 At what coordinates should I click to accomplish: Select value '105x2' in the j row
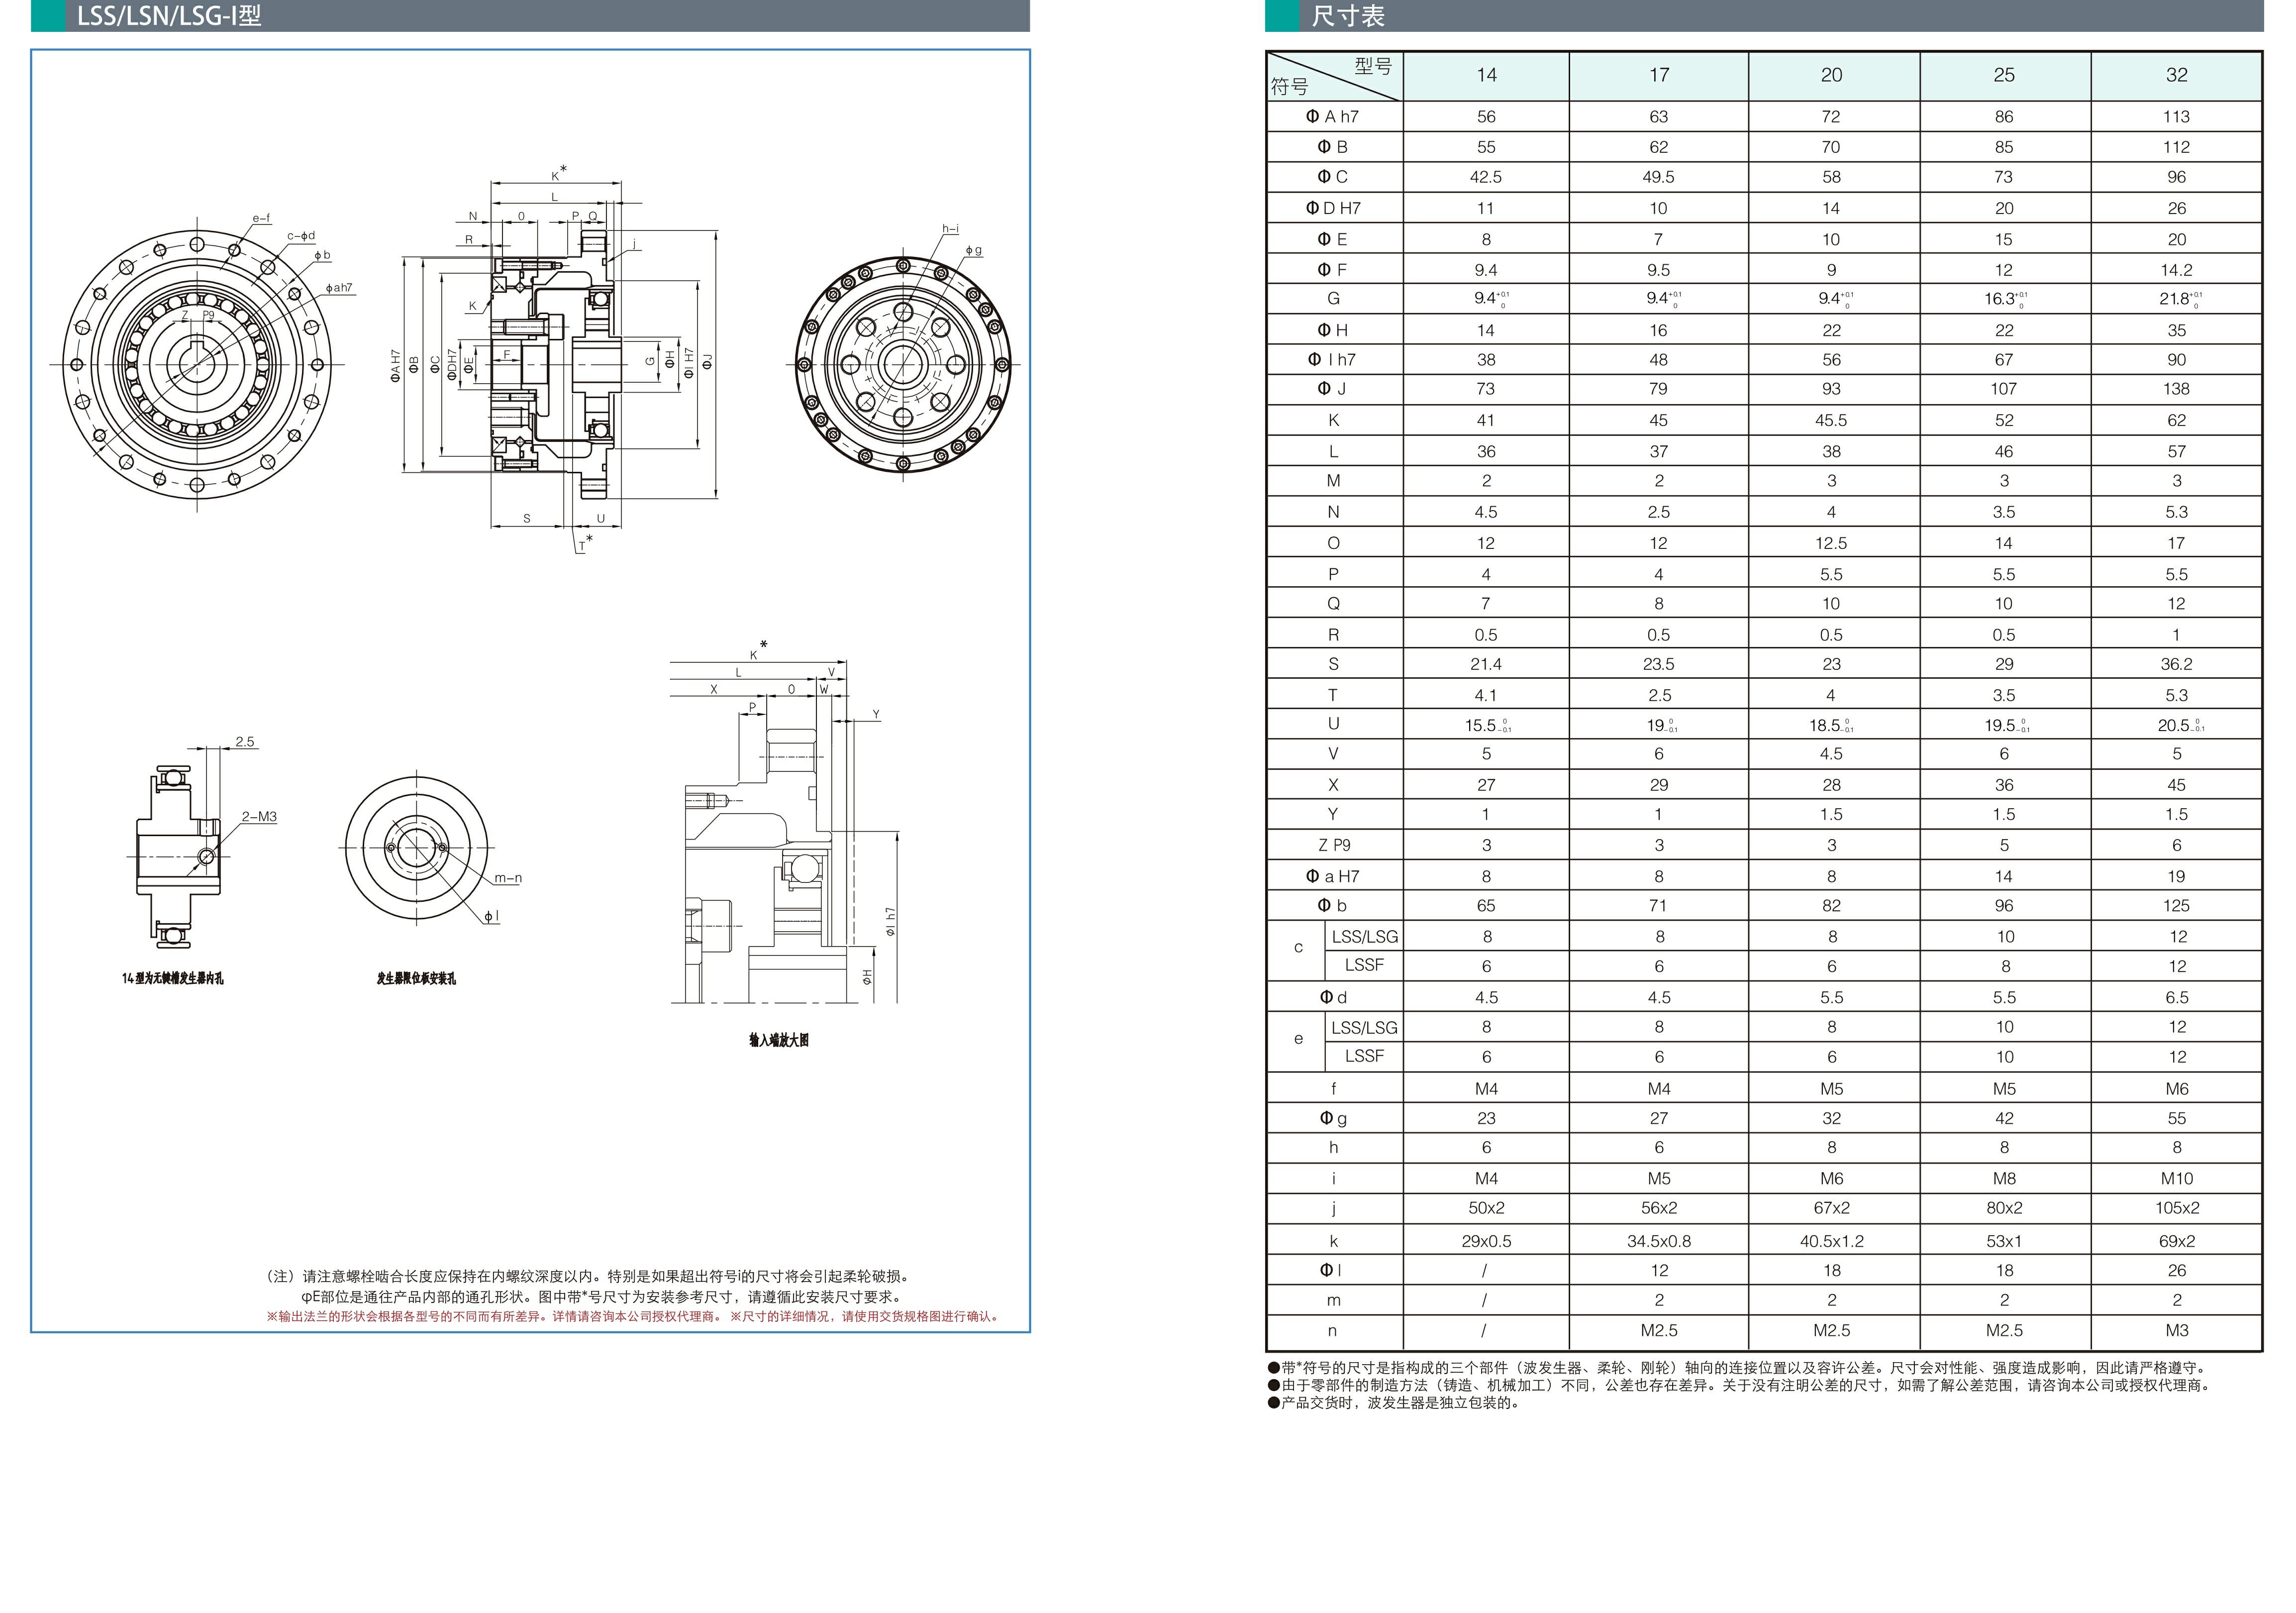click(x=2177, y=1208)
